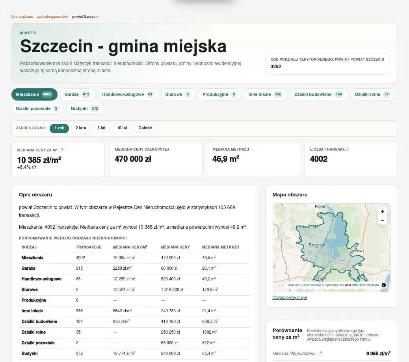The height and width of the screenshot is (362, 409).
Task: Click the median price 10 385 zł/m² card
Action: pyautogui.click(x=58, y=159)
